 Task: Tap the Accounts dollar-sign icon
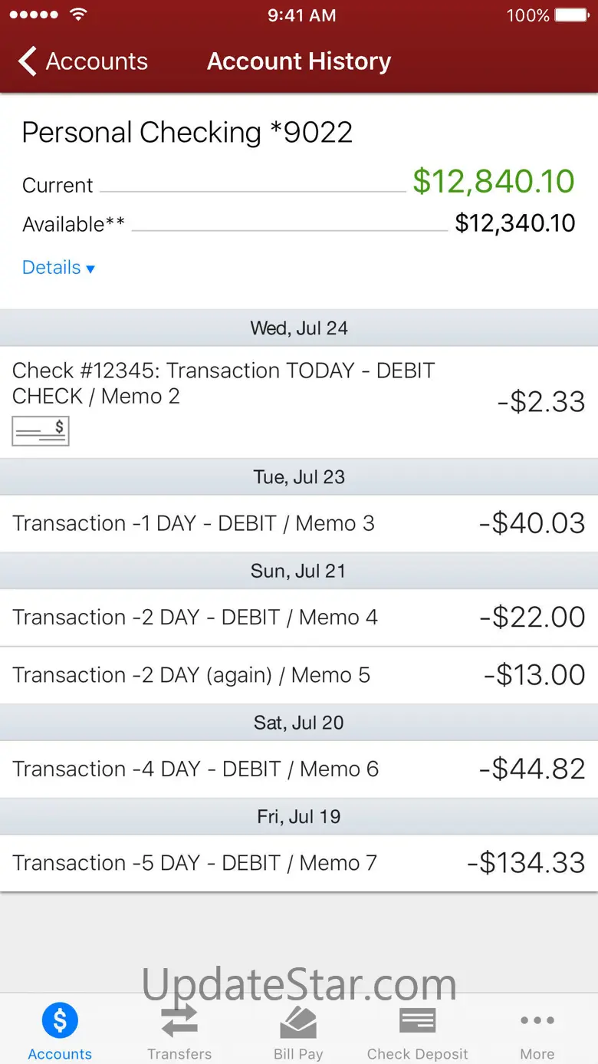(60, 1020)
